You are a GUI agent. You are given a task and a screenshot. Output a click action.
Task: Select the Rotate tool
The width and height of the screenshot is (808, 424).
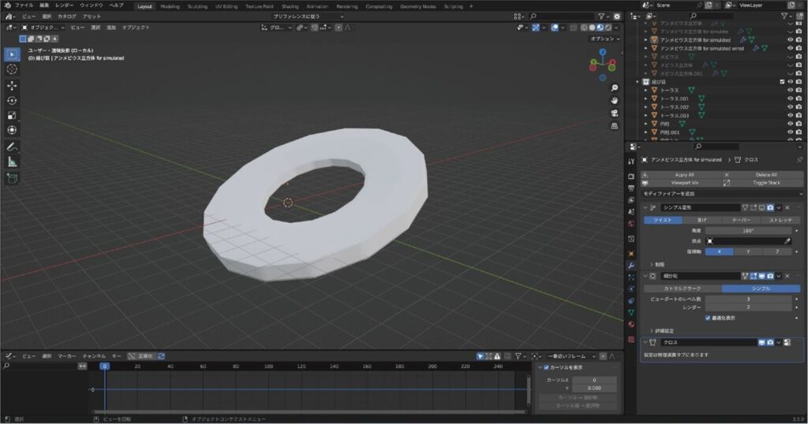pyautogui.click(x=12, y=100)
